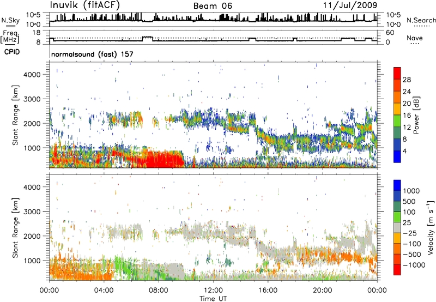
Task: Click the "N.Search" legend label
Action: 421,20
